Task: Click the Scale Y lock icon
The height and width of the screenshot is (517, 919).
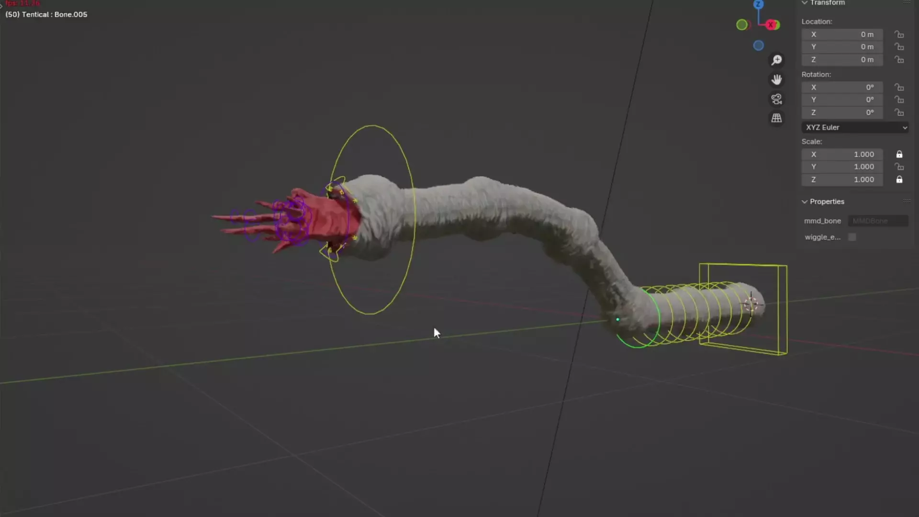Action: [x=899, y=167]
